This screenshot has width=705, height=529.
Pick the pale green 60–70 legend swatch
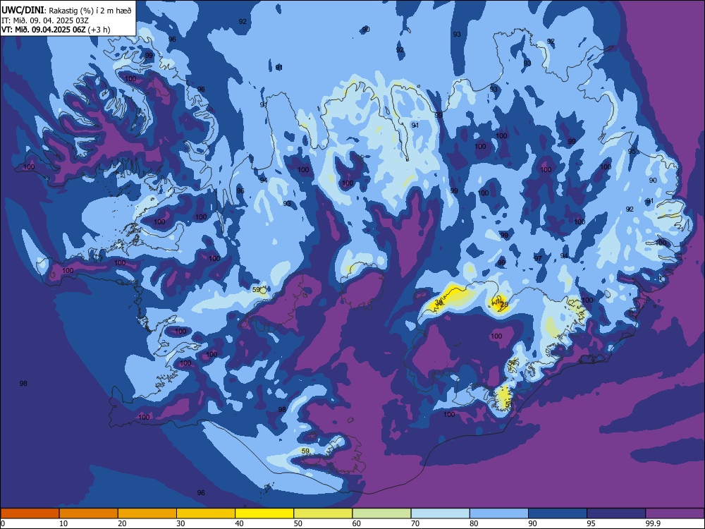coord(381,513)
